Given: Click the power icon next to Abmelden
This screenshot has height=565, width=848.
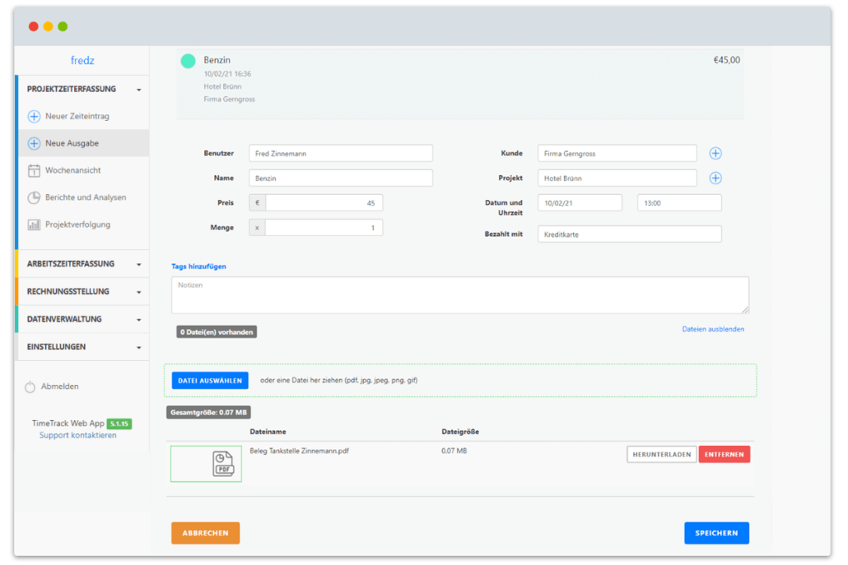Looking at the screenshot, I should [30, 387].
